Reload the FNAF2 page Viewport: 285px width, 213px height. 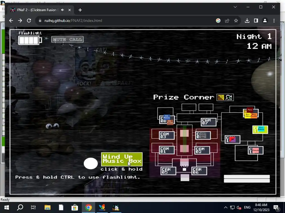click(29, 21)
